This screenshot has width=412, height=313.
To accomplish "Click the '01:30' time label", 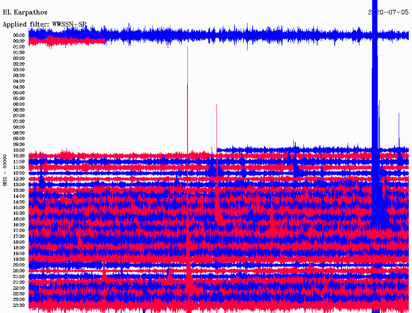I will click(x=19, y=53).
